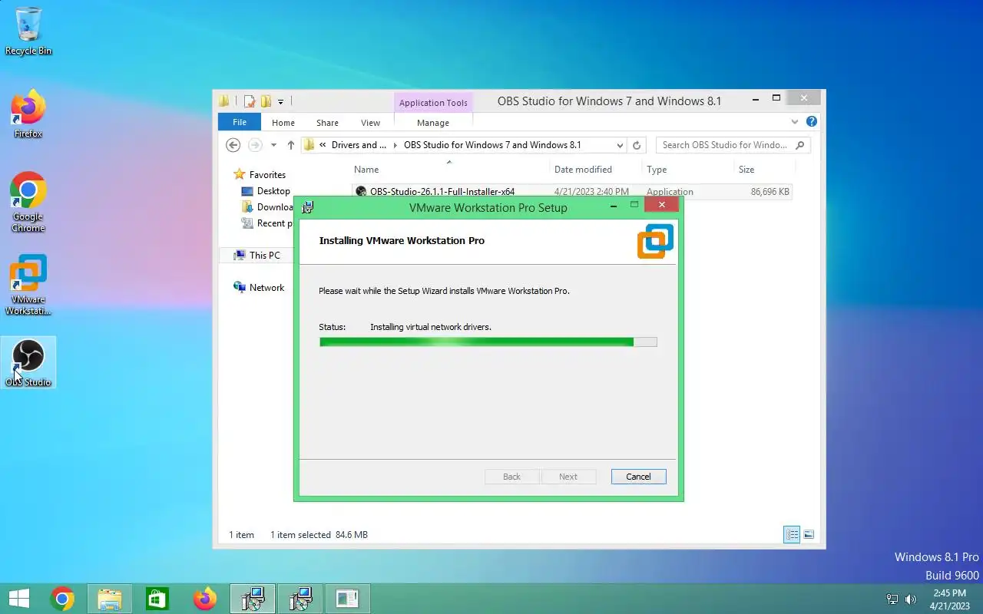Cancel the VMware Workstation Pro installation
983x614 pixels.
pos(638,477)
